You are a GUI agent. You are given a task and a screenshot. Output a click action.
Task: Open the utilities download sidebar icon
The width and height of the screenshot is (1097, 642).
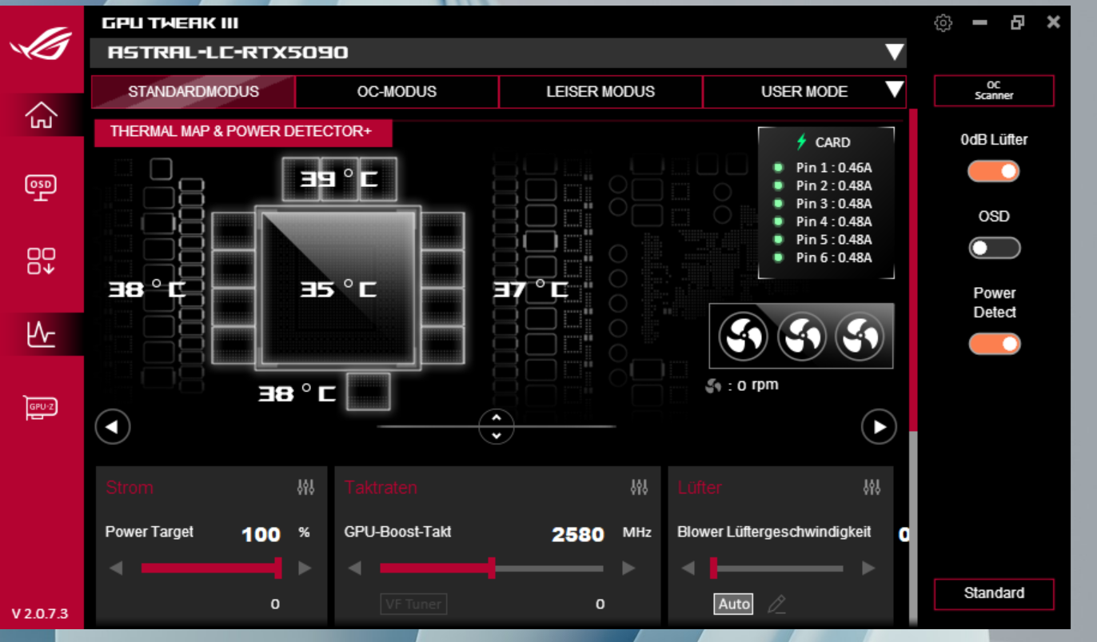pyautogui.click(x=42, y=261)
